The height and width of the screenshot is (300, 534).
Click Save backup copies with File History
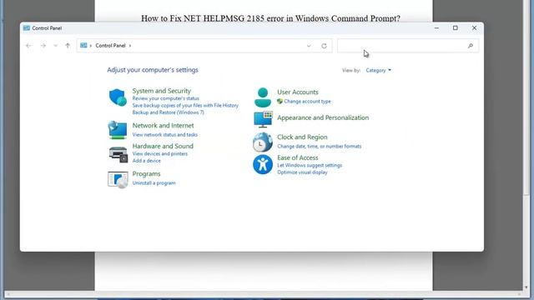point(185,106)
